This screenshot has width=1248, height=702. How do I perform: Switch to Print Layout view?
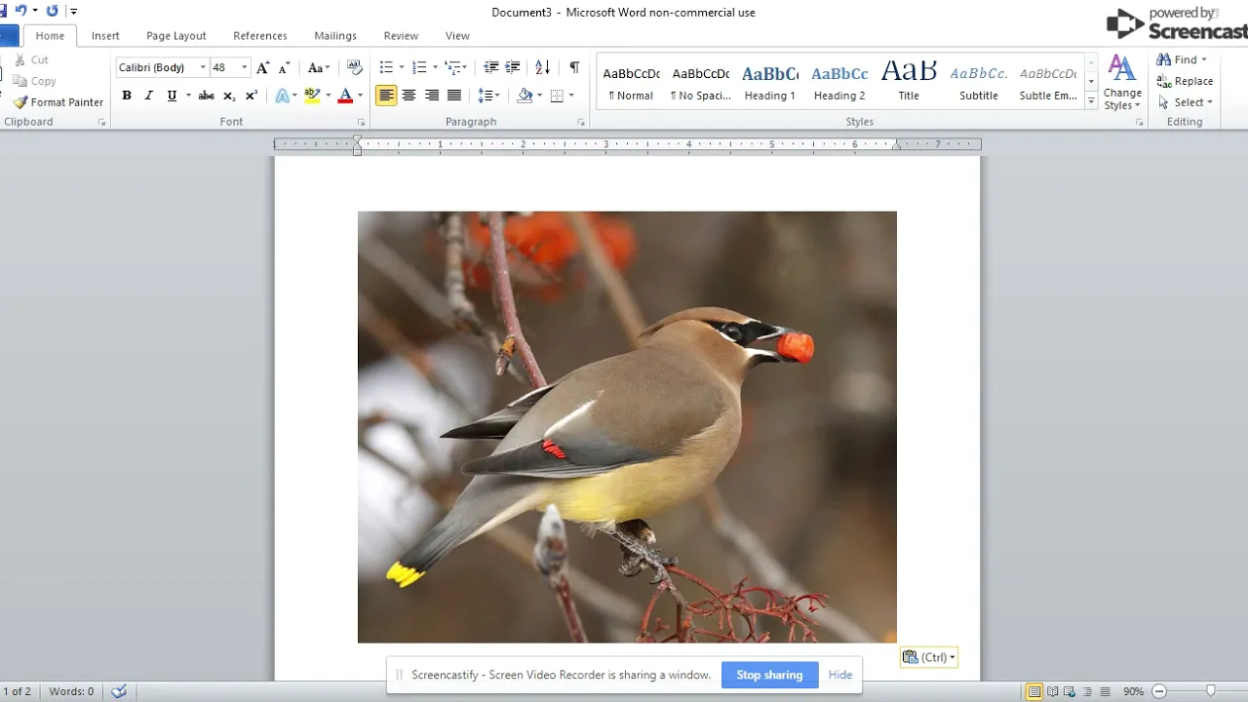coord(1034,691)
